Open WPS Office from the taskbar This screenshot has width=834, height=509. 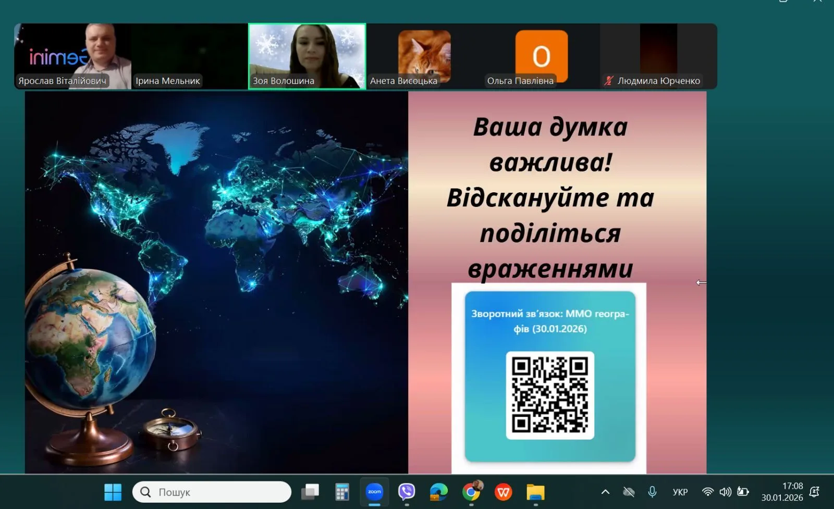pyautogui.click(x=503, y=492)
